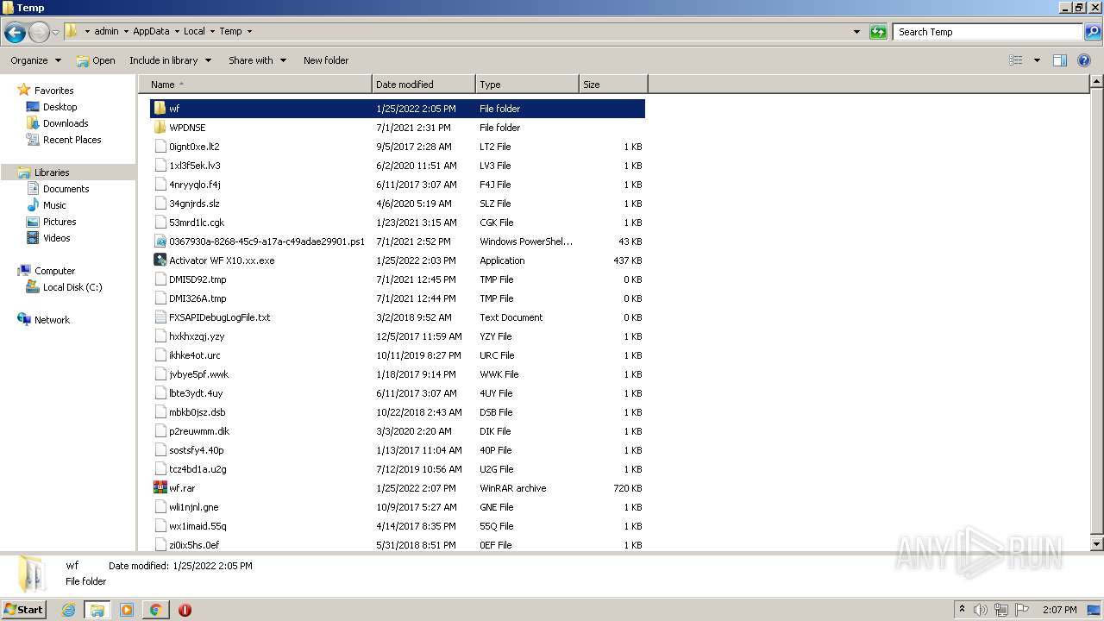The height and width of the screenshot is (621, 1104).
Task: Click scrollbar up arrow of file list
Action: coord(1096,82)
